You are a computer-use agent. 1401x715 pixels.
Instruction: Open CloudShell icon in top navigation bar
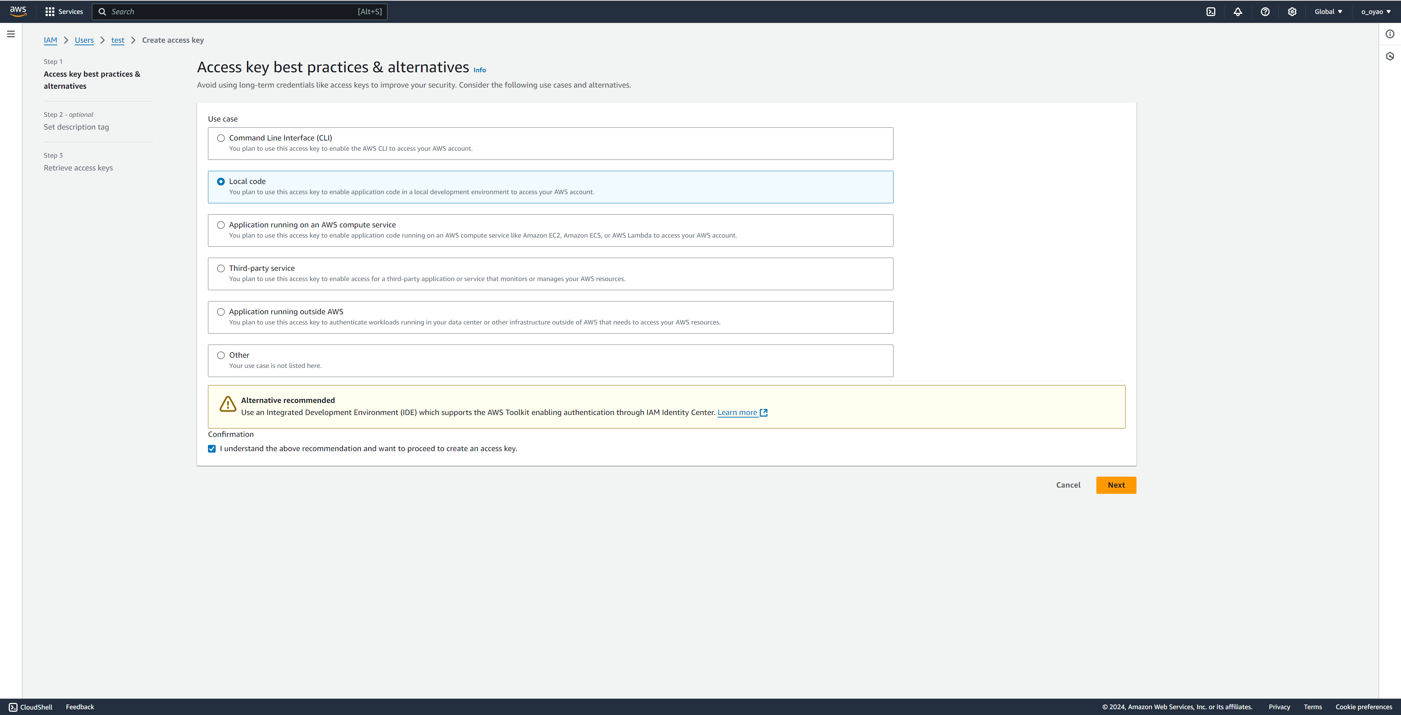1211,11
